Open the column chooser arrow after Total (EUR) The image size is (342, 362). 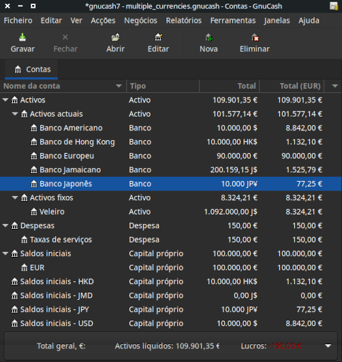click(x=335, y=86)
